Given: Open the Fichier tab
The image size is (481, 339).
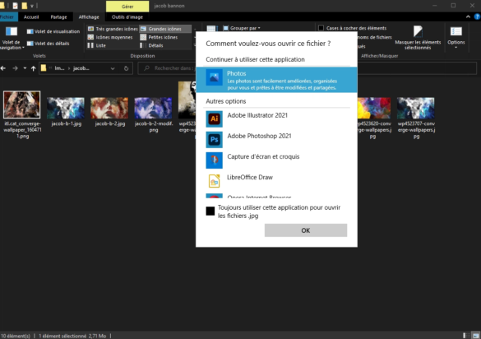Looking at the screenshot, I should pos(7,17).
